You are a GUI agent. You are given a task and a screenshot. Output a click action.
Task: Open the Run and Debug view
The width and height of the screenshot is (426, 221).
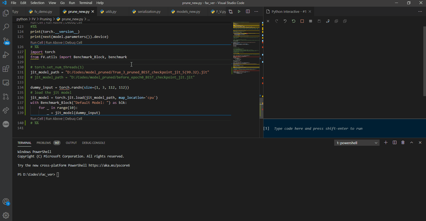(x=6, y=55)
